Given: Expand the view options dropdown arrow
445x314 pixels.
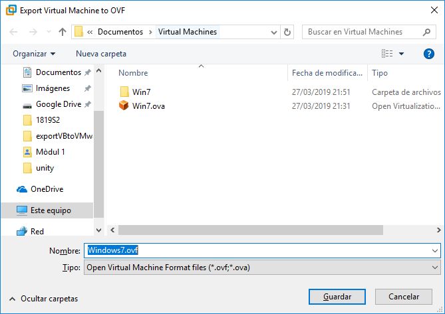Looking at the screenshot, I should pos(401,54).
